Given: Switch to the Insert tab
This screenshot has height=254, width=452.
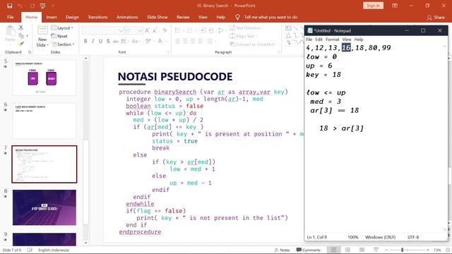Looking at the screenshot, I should pyautogui.click(x=52, y=17).
